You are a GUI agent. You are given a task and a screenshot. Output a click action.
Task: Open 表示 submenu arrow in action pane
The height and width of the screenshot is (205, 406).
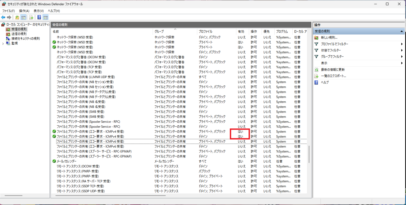pos(402,63)
